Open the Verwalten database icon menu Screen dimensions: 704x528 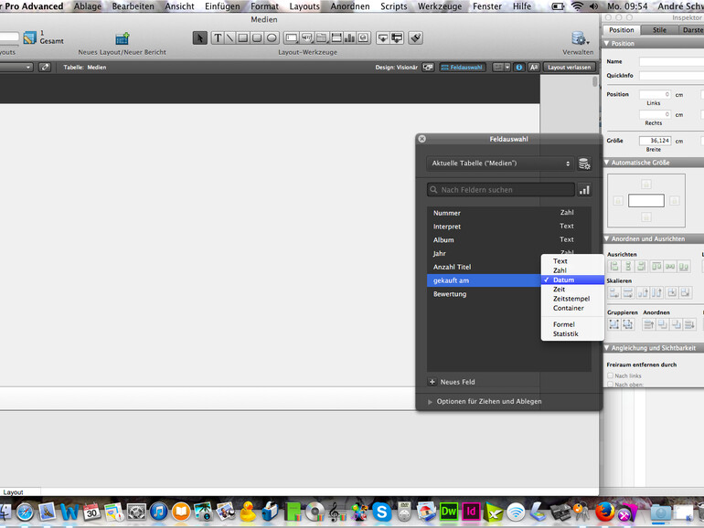point(579,38)
